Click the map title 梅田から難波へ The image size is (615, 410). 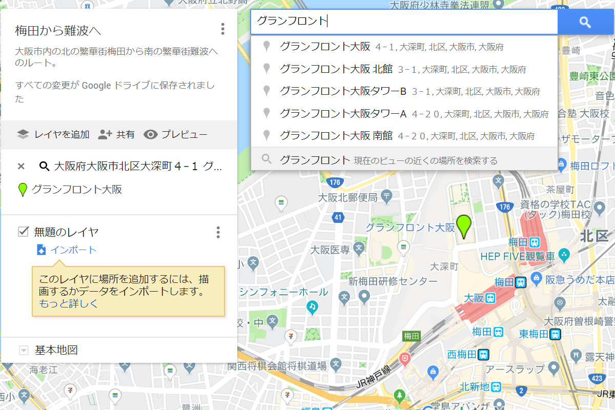[x=58, y=31]
